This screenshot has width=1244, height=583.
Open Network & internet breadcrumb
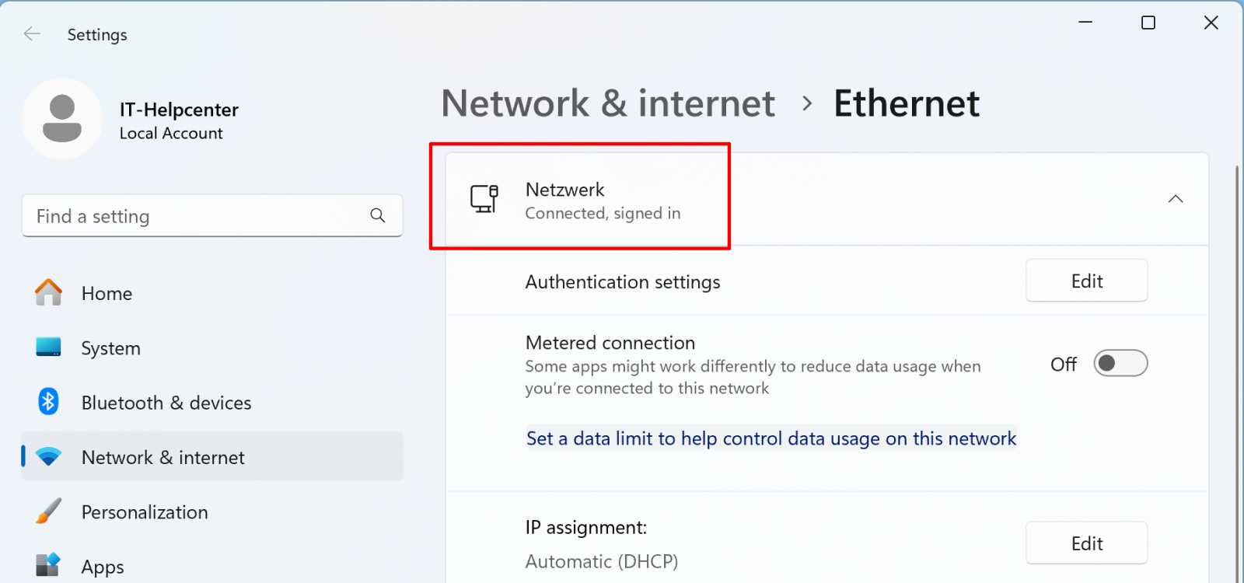point(608,103)
